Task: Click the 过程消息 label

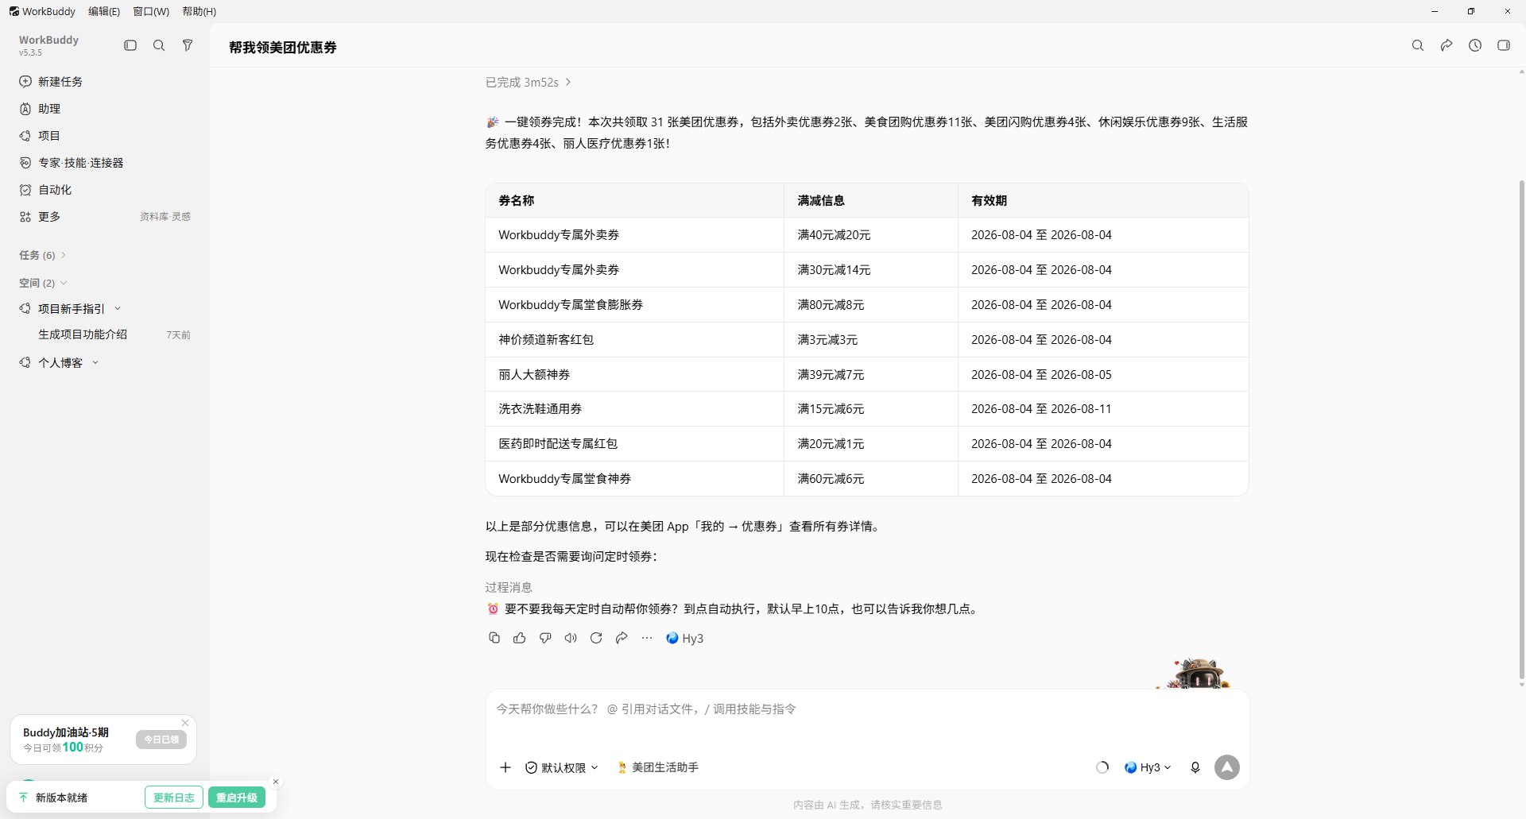Action: coord(509,587)
